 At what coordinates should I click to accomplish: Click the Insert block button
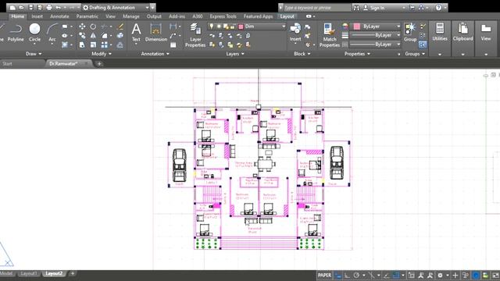pos(295,33)
